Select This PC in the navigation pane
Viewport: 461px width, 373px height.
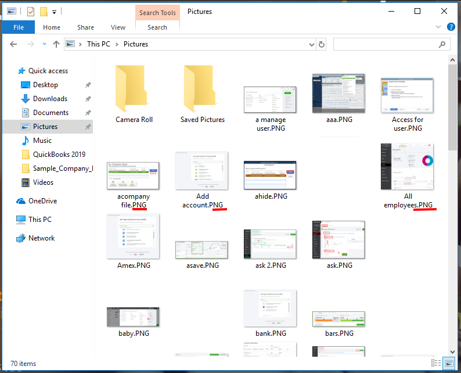coord(39,220)
